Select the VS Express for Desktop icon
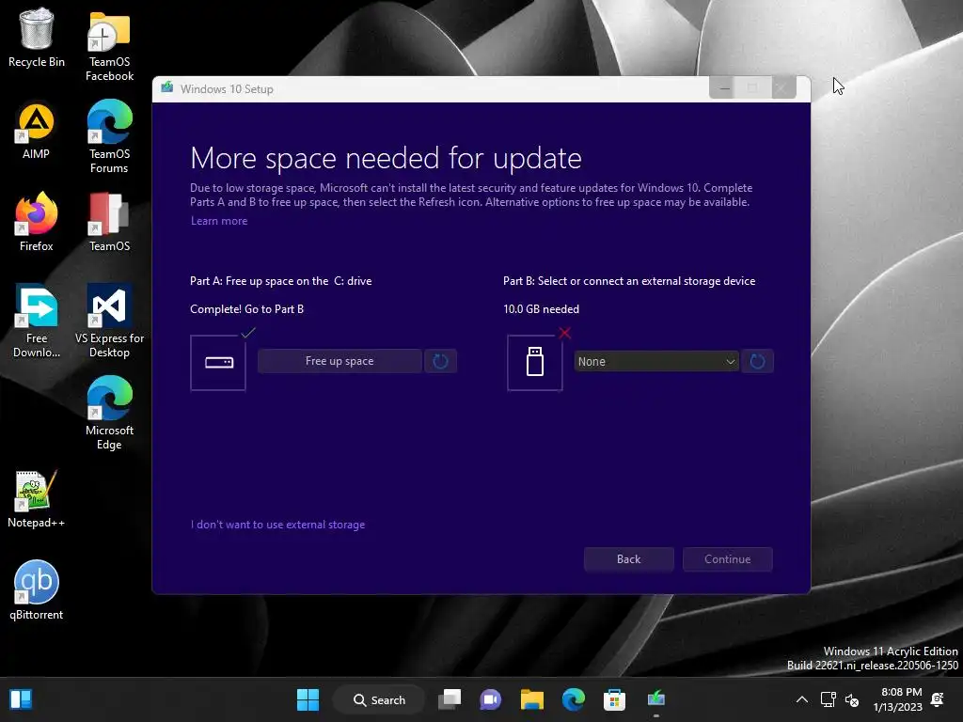This screenshot has width=963, height=722. pos(109,322)
